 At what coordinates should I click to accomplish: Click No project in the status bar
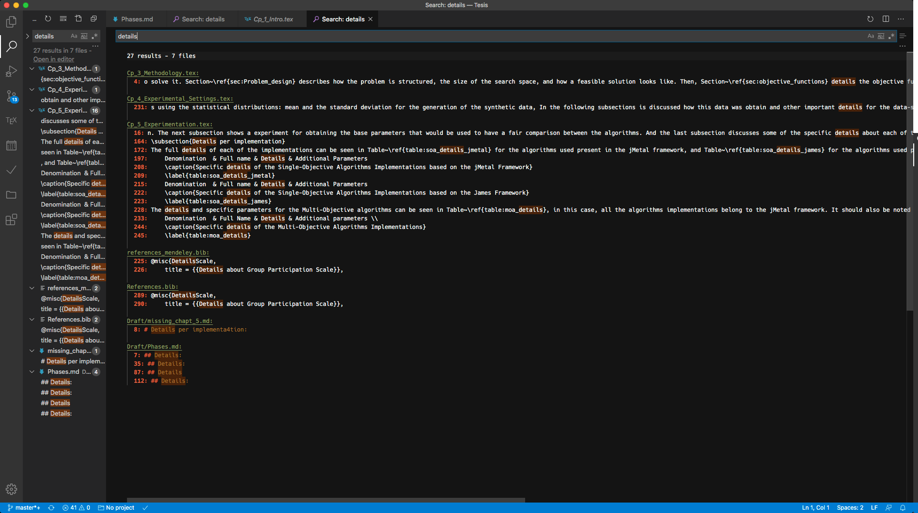[x=116, y=508]
